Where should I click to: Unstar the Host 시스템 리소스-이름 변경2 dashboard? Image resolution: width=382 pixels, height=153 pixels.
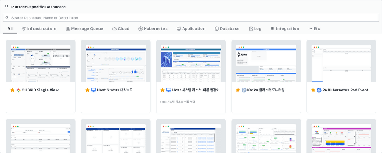click(x=163, y=90)
